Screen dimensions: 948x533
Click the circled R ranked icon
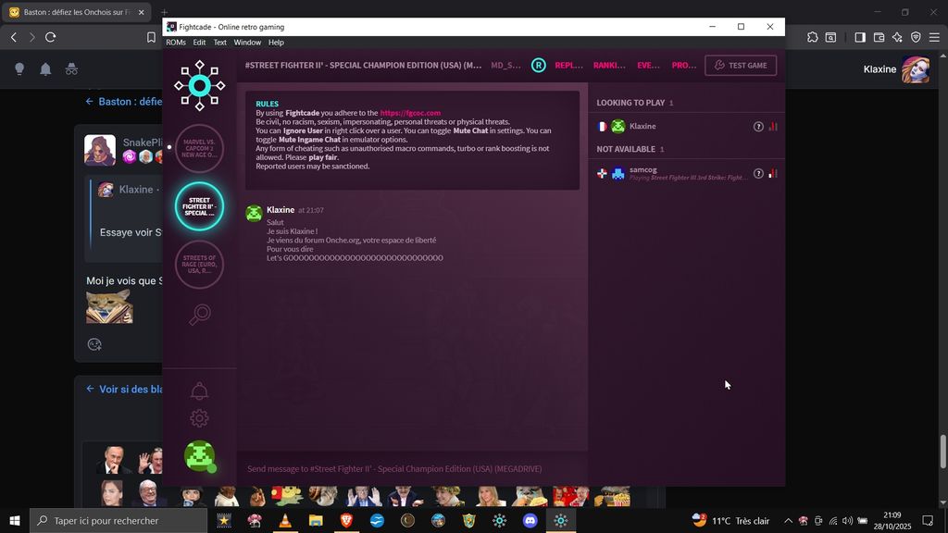pos(538,65)
